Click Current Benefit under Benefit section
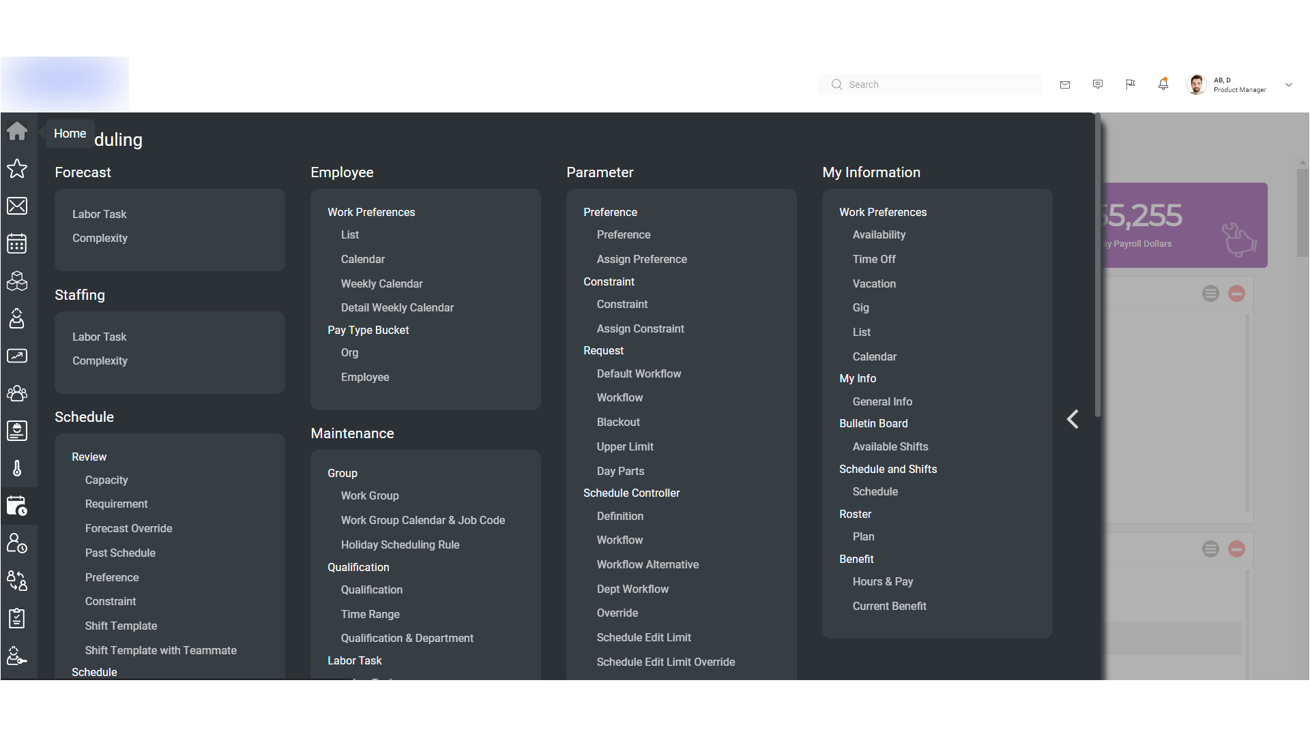 (x=889, y=606)
